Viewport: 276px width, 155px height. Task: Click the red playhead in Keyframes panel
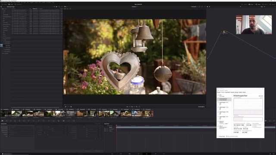116,126
